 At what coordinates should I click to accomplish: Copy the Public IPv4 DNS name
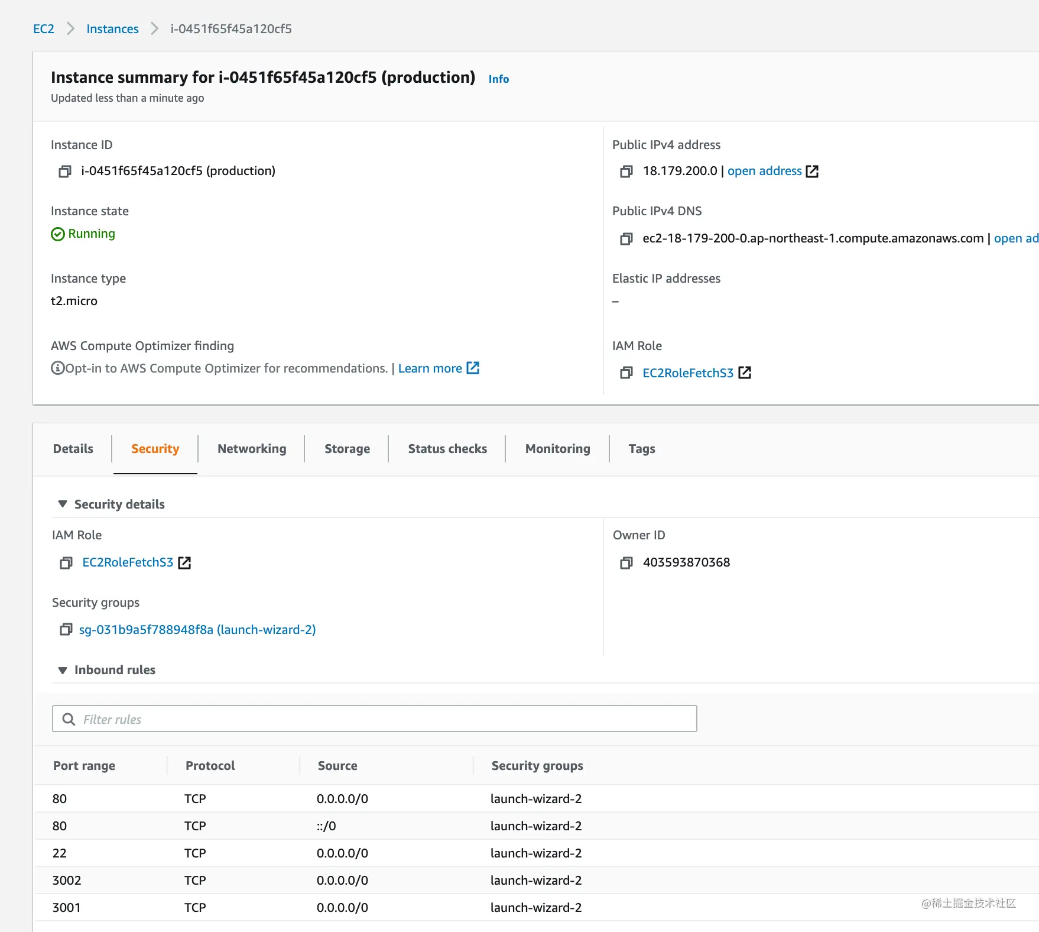(x=626, y=239)
